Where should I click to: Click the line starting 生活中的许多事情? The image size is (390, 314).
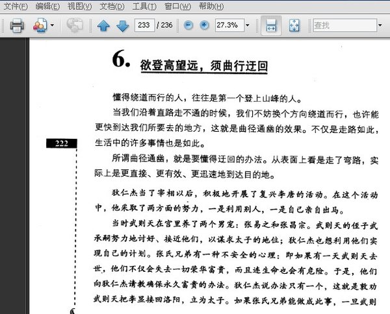[x=150, y=143]
